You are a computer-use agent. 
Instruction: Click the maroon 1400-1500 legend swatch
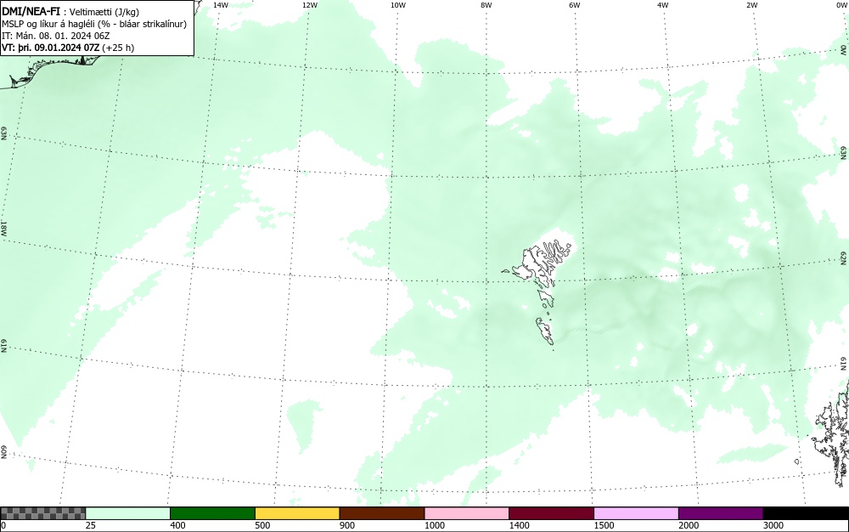[x=551, y=513]
